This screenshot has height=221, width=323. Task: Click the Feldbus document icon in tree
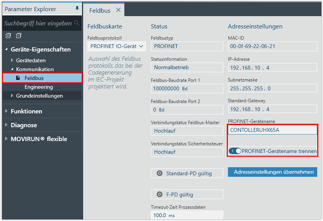(x=18, y=78)
